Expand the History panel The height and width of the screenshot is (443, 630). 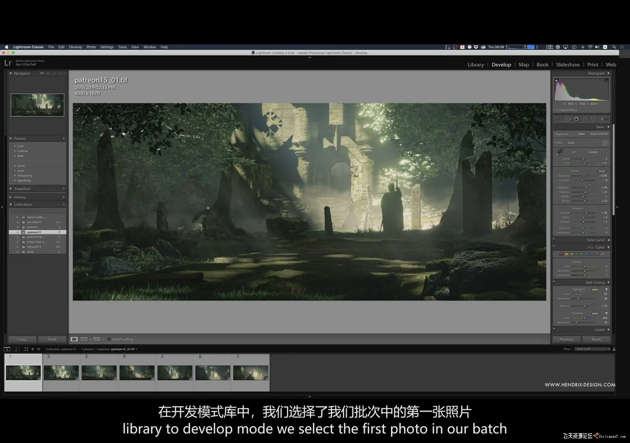tap(11, 197)
